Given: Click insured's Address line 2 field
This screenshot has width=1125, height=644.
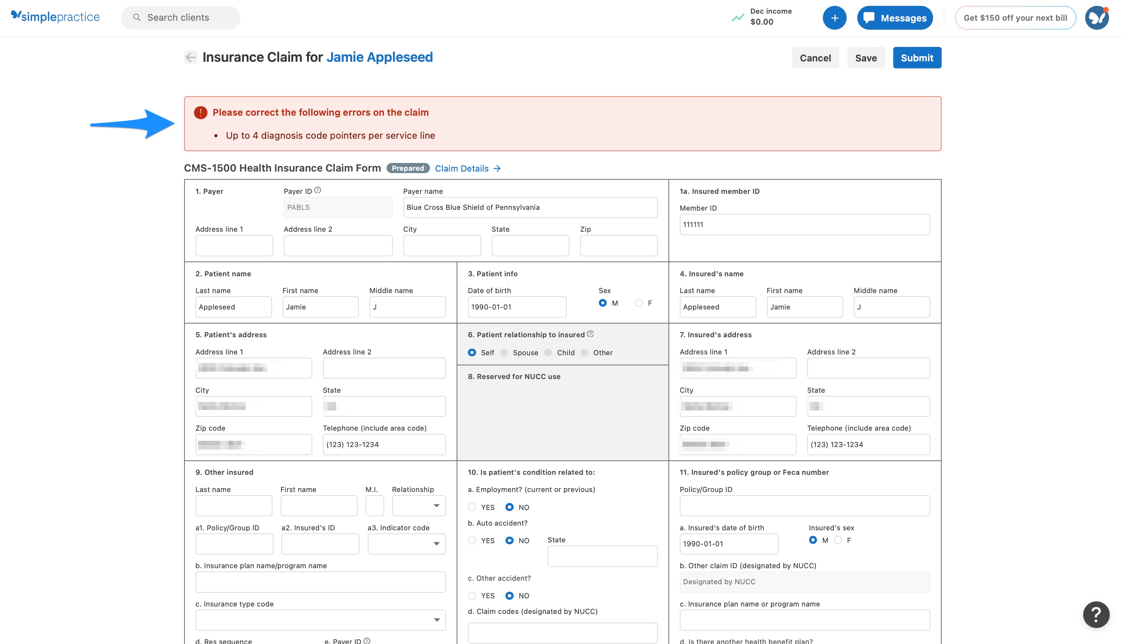Looking at the screenshot, I should click(x=868, y=368).
